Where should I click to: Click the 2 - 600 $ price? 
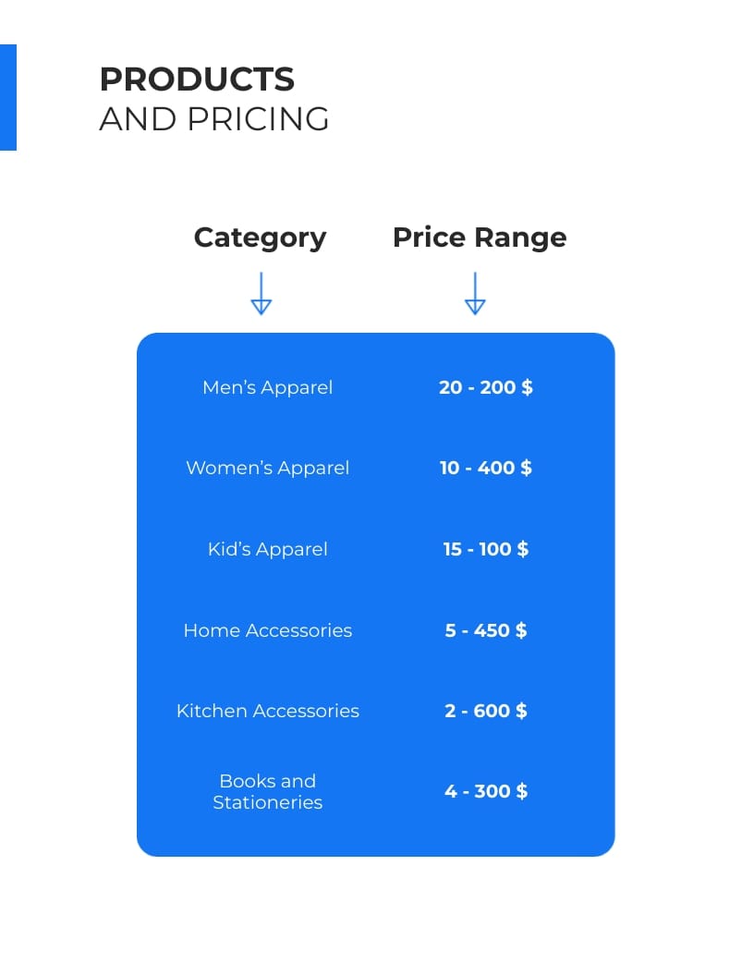coord(486,711)
